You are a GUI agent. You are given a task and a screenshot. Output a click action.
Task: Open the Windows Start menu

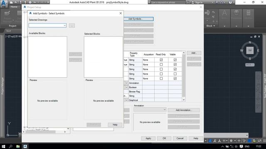point(3,146)
